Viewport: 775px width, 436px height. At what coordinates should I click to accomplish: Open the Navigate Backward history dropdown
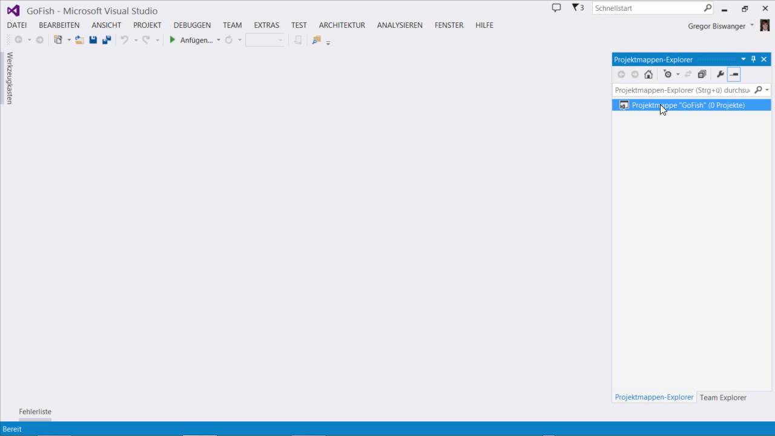point(28,40)
